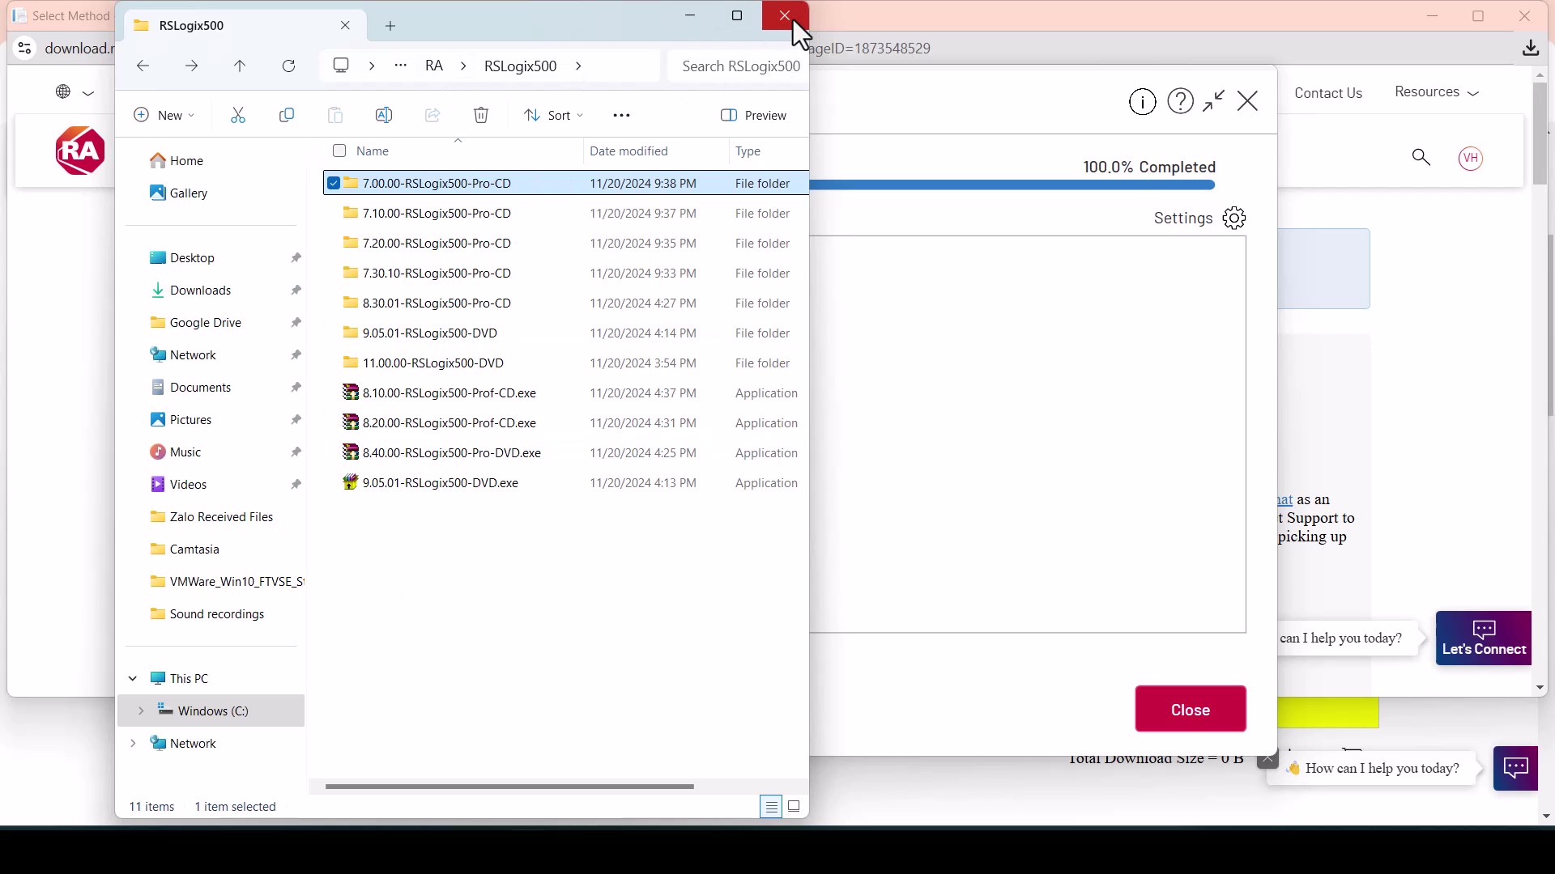Click the Paste icon
This screenshot has width=1555, height=874.
click(x=335, y=115)
